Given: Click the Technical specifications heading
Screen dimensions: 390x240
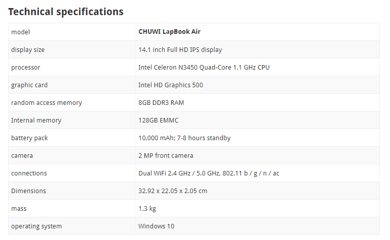Looking at the screenshot, I should coord(66,12).
